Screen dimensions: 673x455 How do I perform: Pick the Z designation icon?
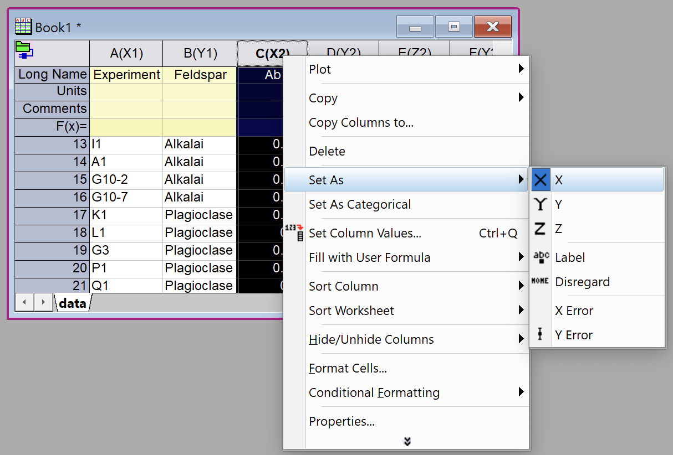point(541,229)
